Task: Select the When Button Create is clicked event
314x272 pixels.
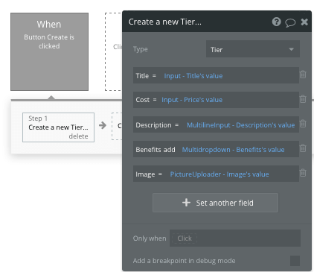Action: pos(49,51)
